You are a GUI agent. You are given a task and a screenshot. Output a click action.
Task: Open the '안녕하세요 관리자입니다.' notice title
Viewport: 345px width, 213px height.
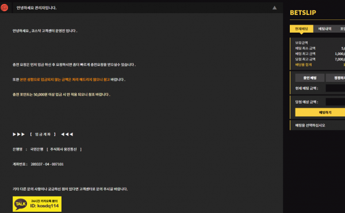pos(37,8)
